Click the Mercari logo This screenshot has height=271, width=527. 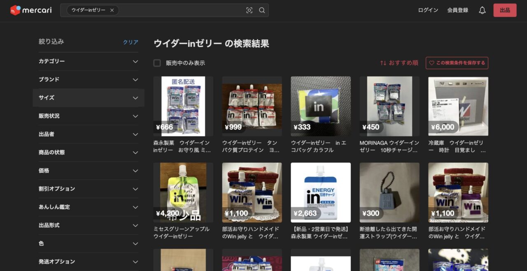tap(31, 10)
